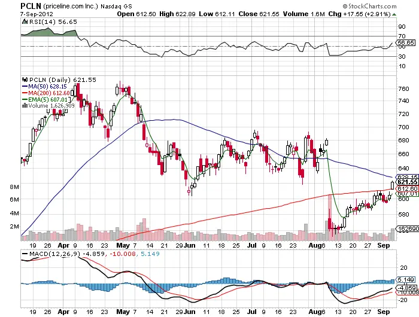
Task: Click Jul on the MACD date axis
Action: [x=252, y=312]
